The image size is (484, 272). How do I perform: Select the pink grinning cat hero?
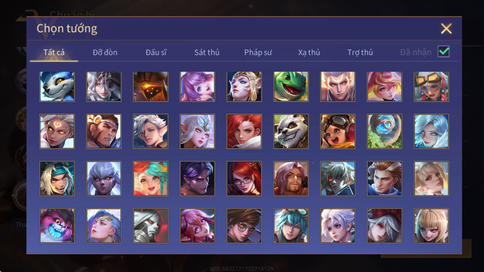[x=57, y=225]
